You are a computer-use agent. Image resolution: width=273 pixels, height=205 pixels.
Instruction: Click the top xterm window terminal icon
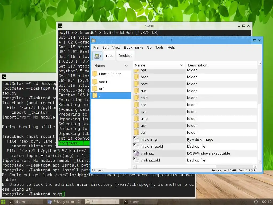click(60, 26)
